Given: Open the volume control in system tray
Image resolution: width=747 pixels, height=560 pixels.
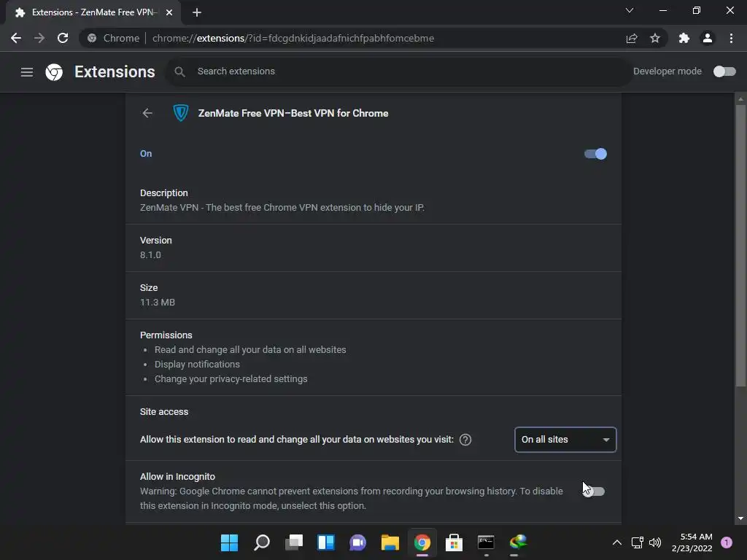Looking at the screenshot, I should (655, 542).
